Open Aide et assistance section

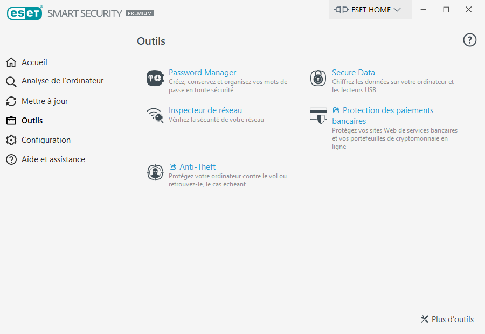[x=53, y=159]
